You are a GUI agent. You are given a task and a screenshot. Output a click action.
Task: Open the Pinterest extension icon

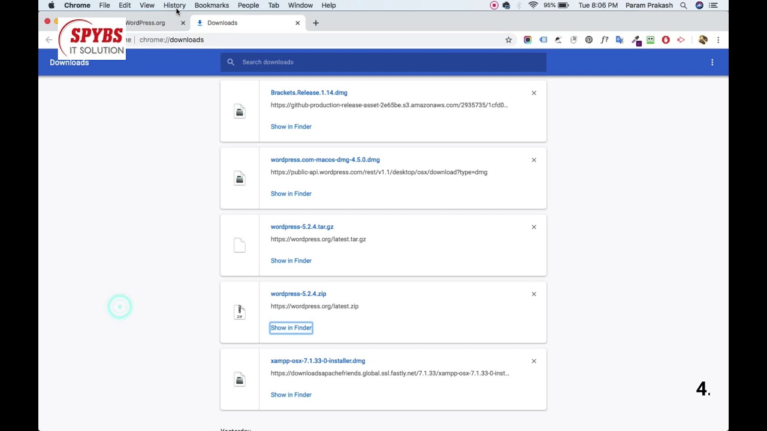(x=589, y=40)
